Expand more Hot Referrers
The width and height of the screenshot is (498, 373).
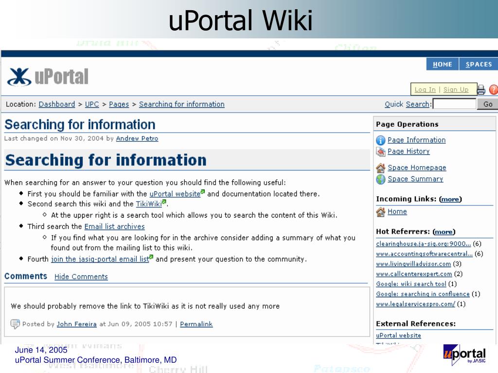pyautogui.click(x=444, y=232)
